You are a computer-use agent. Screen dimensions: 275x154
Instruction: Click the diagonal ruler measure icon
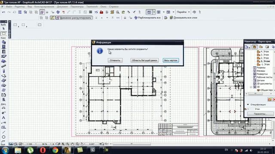point(128,12)
